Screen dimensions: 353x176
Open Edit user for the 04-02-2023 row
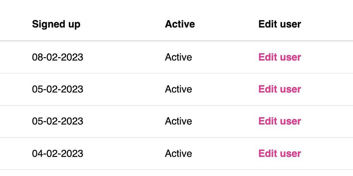pos(280,153)
